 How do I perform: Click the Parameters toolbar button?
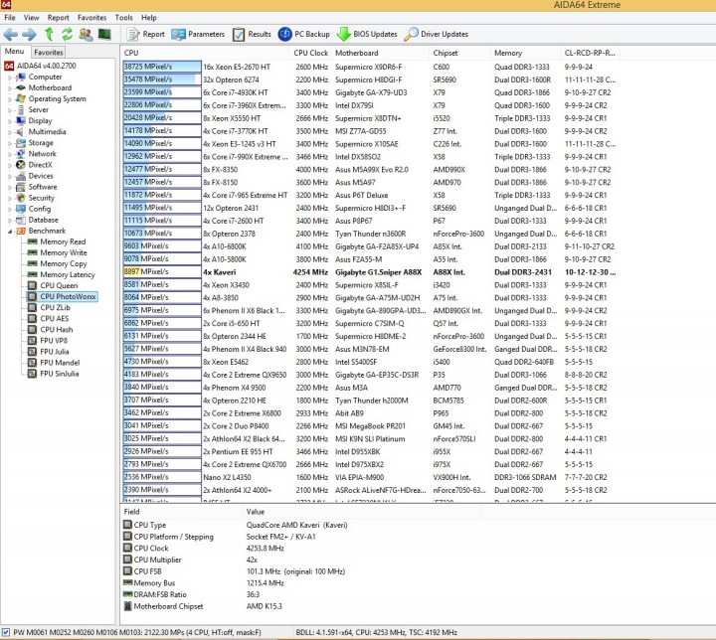197,34
